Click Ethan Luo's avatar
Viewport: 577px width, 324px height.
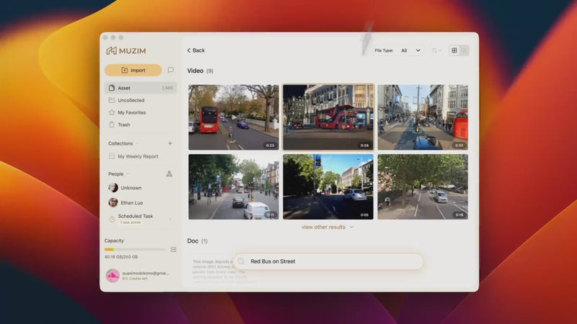(113, 202)
